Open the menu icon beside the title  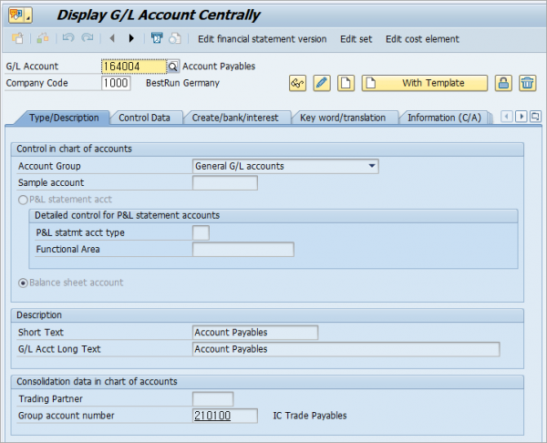20,15
